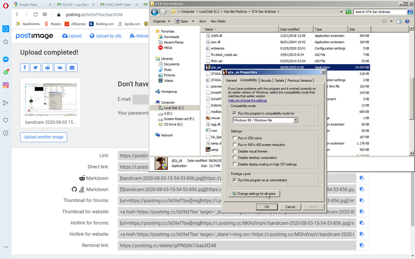Viewport: 415px width, 259px height.
Task: Check Disable display scaling on high DPI
Action: pos(235,164)
